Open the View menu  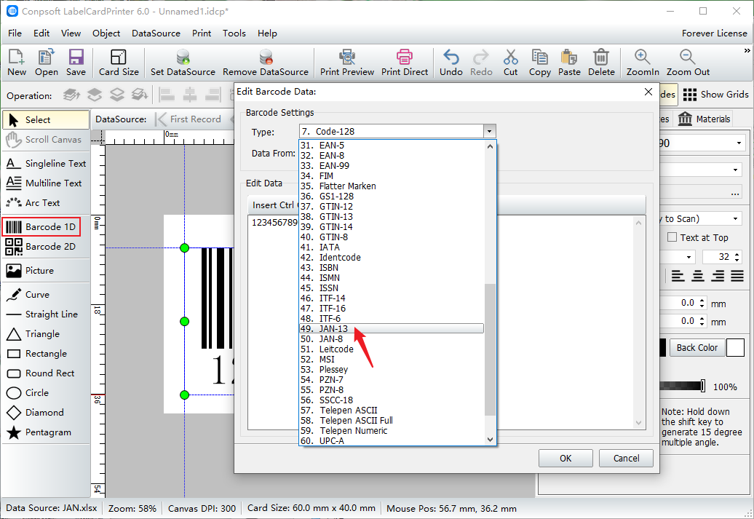[x=71, y=33]
